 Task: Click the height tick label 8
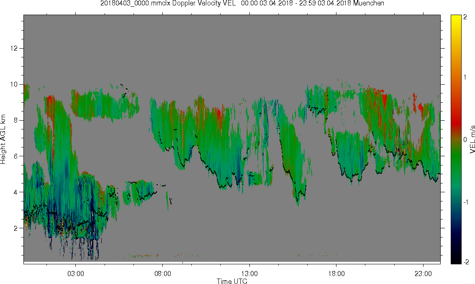tap(16, 120)
